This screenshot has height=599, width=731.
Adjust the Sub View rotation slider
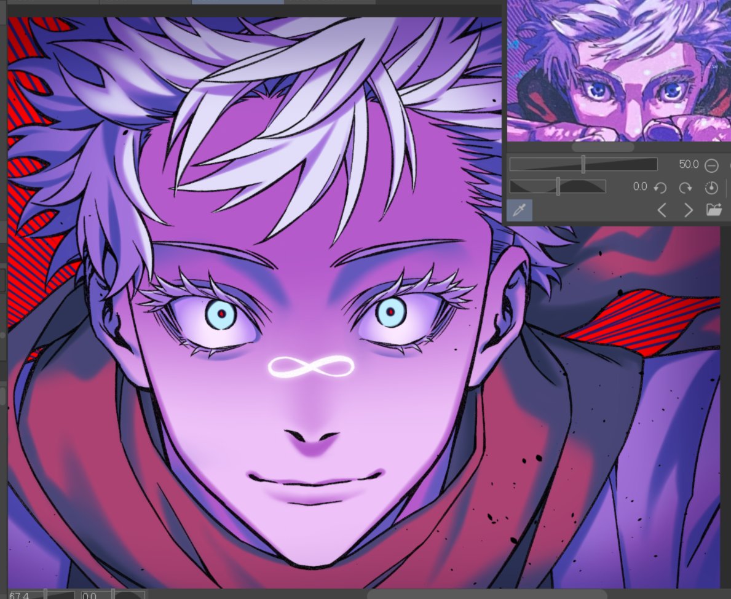click(558, 186)
